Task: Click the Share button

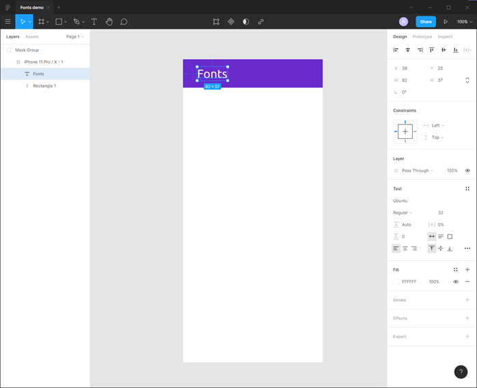Action: coord(426,22)
